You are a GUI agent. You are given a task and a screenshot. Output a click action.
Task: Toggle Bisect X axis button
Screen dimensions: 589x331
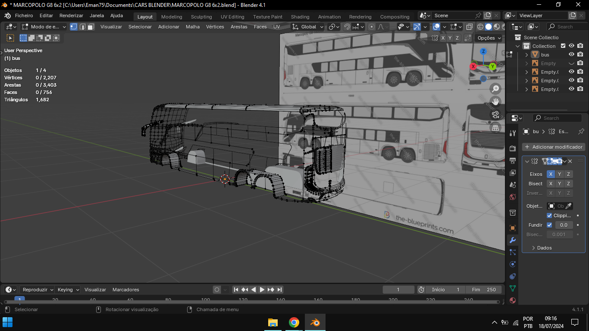tap(551, 184)
